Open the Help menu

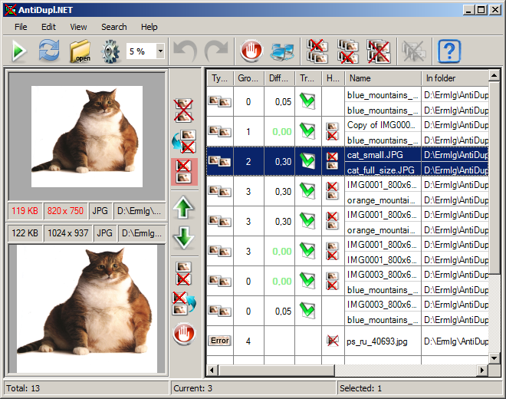click(x=149, y=27)
